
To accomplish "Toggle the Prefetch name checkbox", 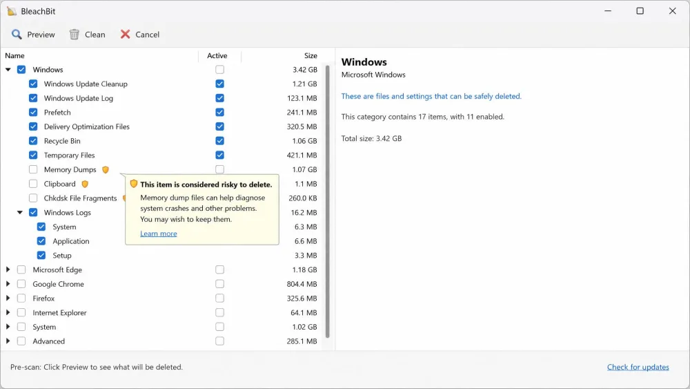I will pos(33,113).
